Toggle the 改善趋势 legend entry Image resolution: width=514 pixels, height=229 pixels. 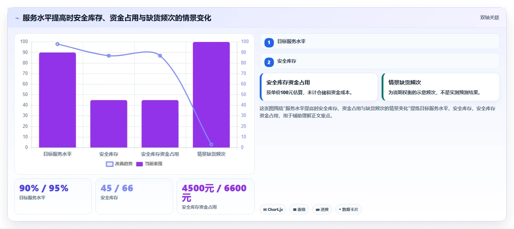[119, 164]
